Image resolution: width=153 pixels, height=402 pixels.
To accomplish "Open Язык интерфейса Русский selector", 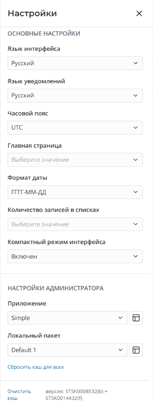I will click(x=75, y=63).
